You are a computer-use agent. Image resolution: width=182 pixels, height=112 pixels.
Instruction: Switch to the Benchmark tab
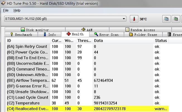(21, 34)
